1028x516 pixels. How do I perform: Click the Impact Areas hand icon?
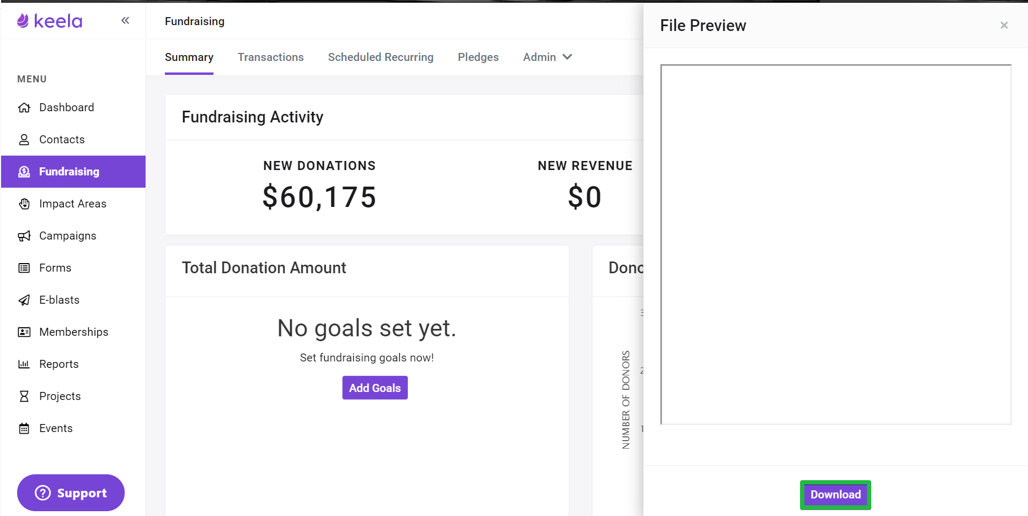(x=24, y=204)
